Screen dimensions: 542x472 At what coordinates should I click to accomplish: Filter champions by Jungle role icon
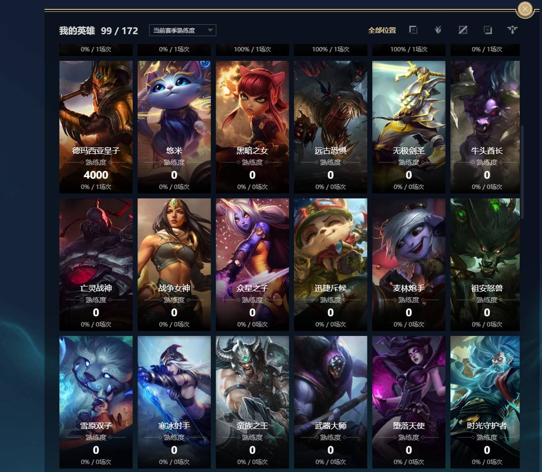point(438,30)
